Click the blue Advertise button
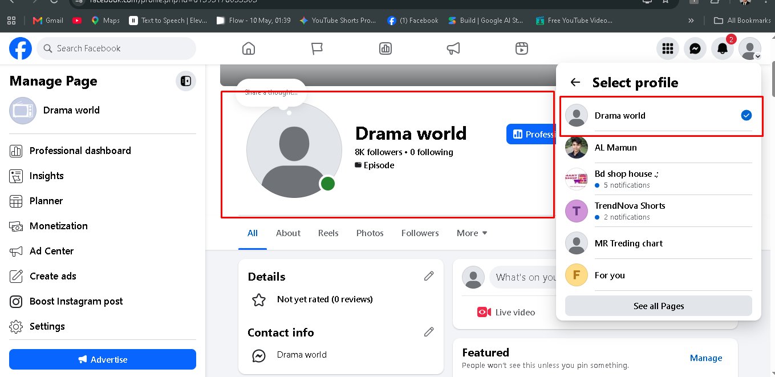 103,359
